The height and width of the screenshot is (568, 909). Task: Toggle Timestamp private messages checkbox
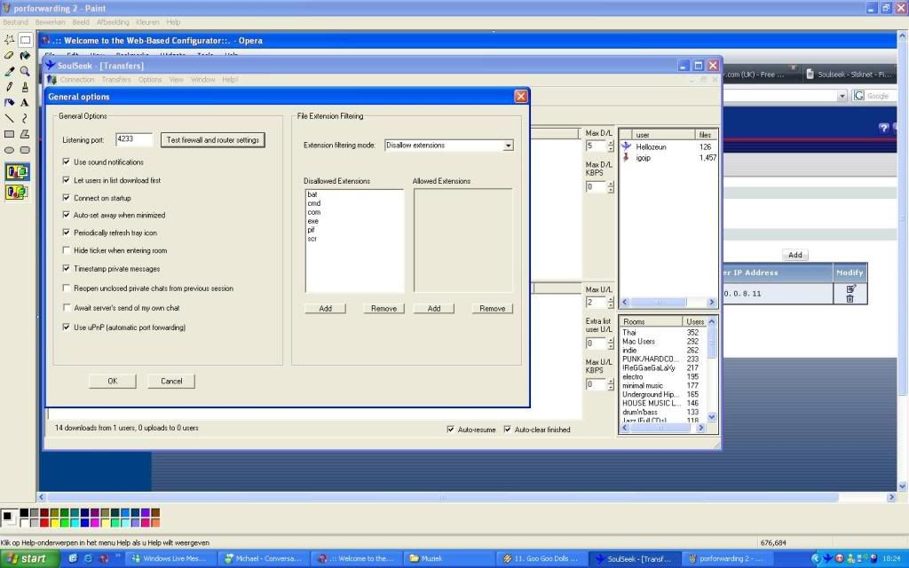pyautogui.click(x=66, y=268)
